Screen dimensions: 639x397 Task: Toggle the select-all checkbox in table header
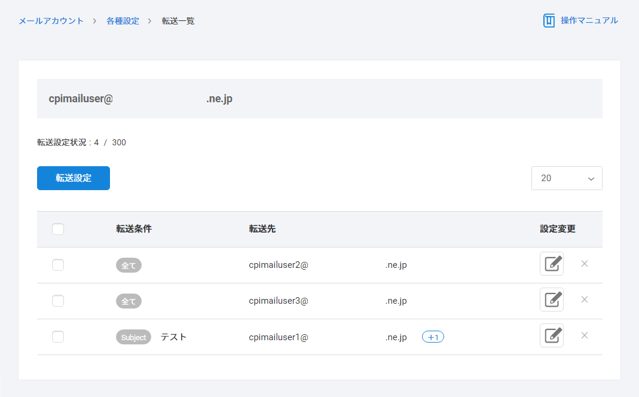tap(58, 229)
